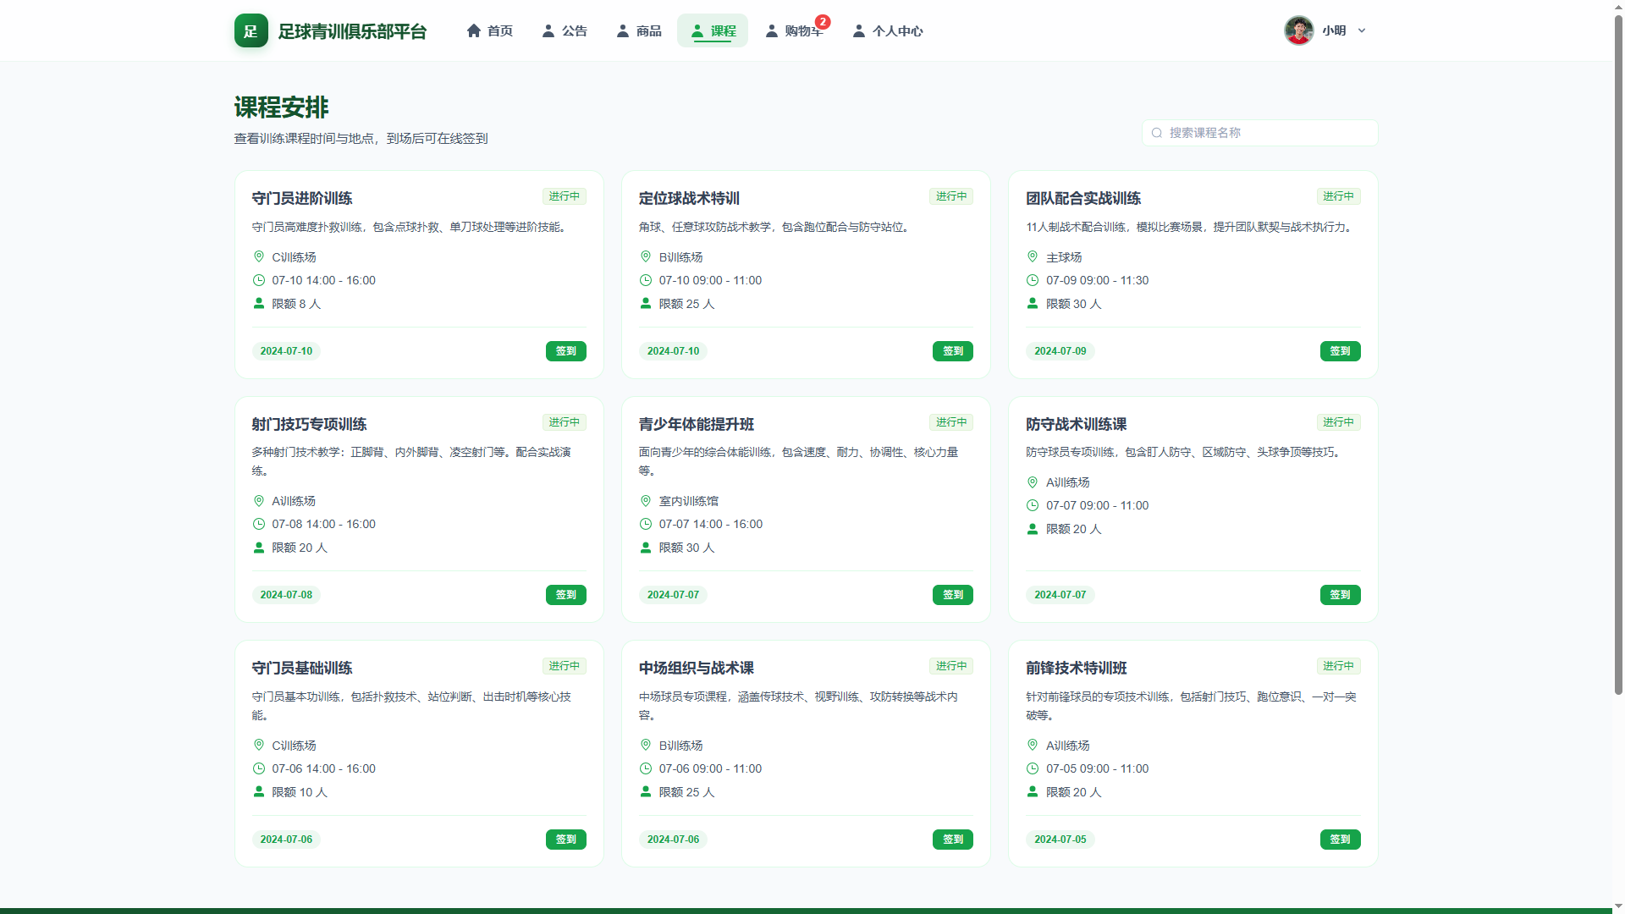Click clock icon beside 07-05 09:00 - 11:00

tap(1033, 768)
